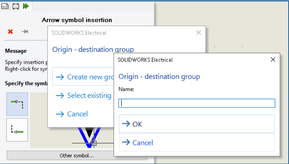Click 'Origin - destination group' heading in front dialog

pos(159,76)
